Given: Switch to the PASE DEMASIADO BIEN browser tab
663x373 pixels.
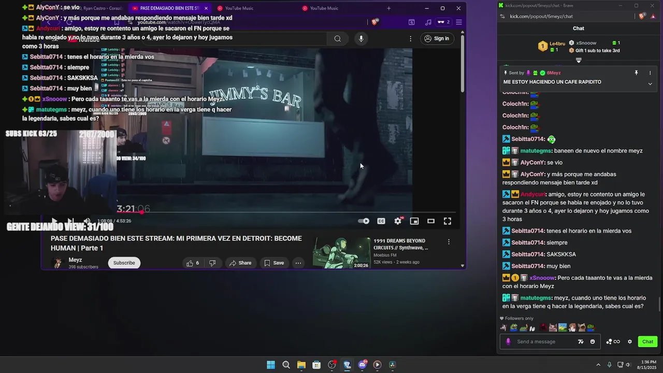Looking at the screenshot, I should 166,8.
